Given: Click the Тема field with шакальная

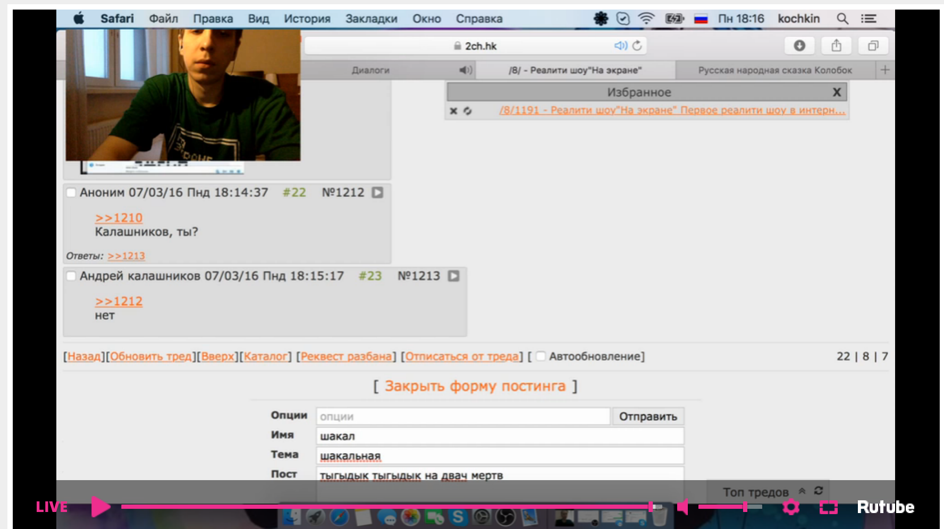Looking at the screenshot, I should (x=500, y=456).
